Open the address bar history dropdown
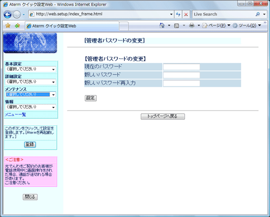Viewport: 270px width, 217px height. coord(171,14)
